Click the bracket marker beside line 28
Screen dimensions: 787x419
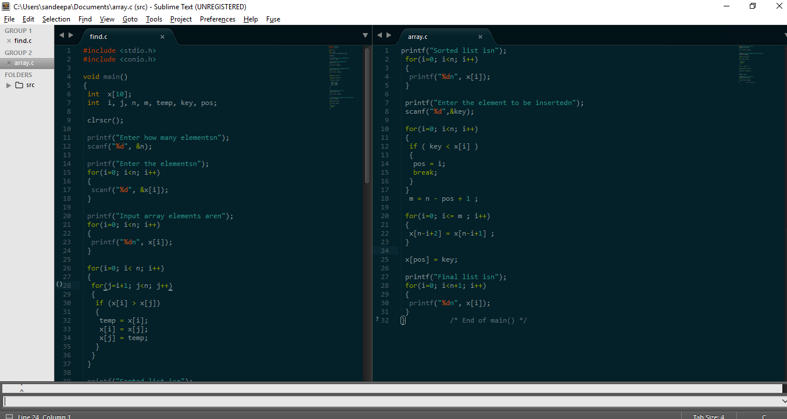click(59, 285)
